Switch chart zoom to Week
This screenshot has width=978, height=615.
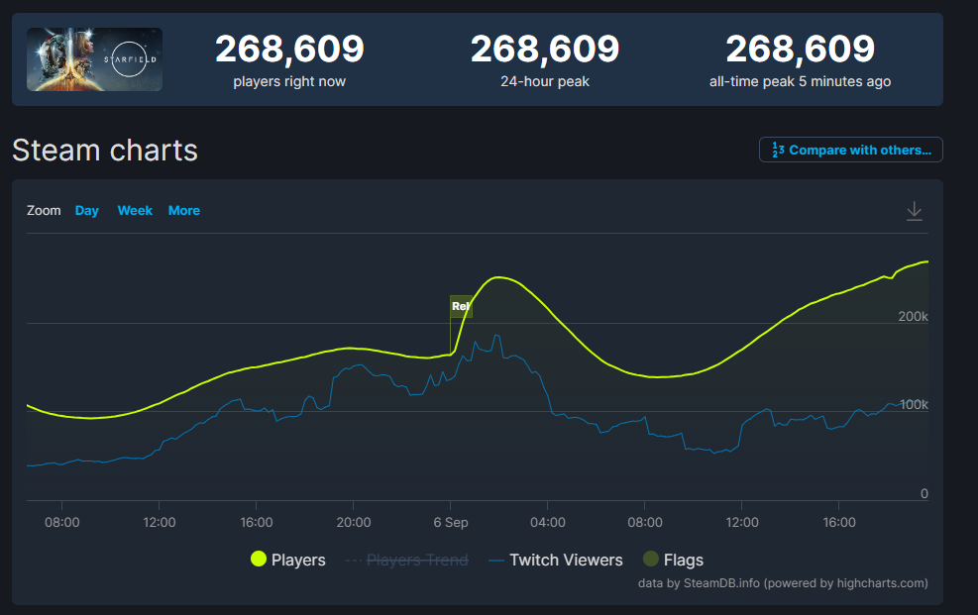[x=135, y=211]
